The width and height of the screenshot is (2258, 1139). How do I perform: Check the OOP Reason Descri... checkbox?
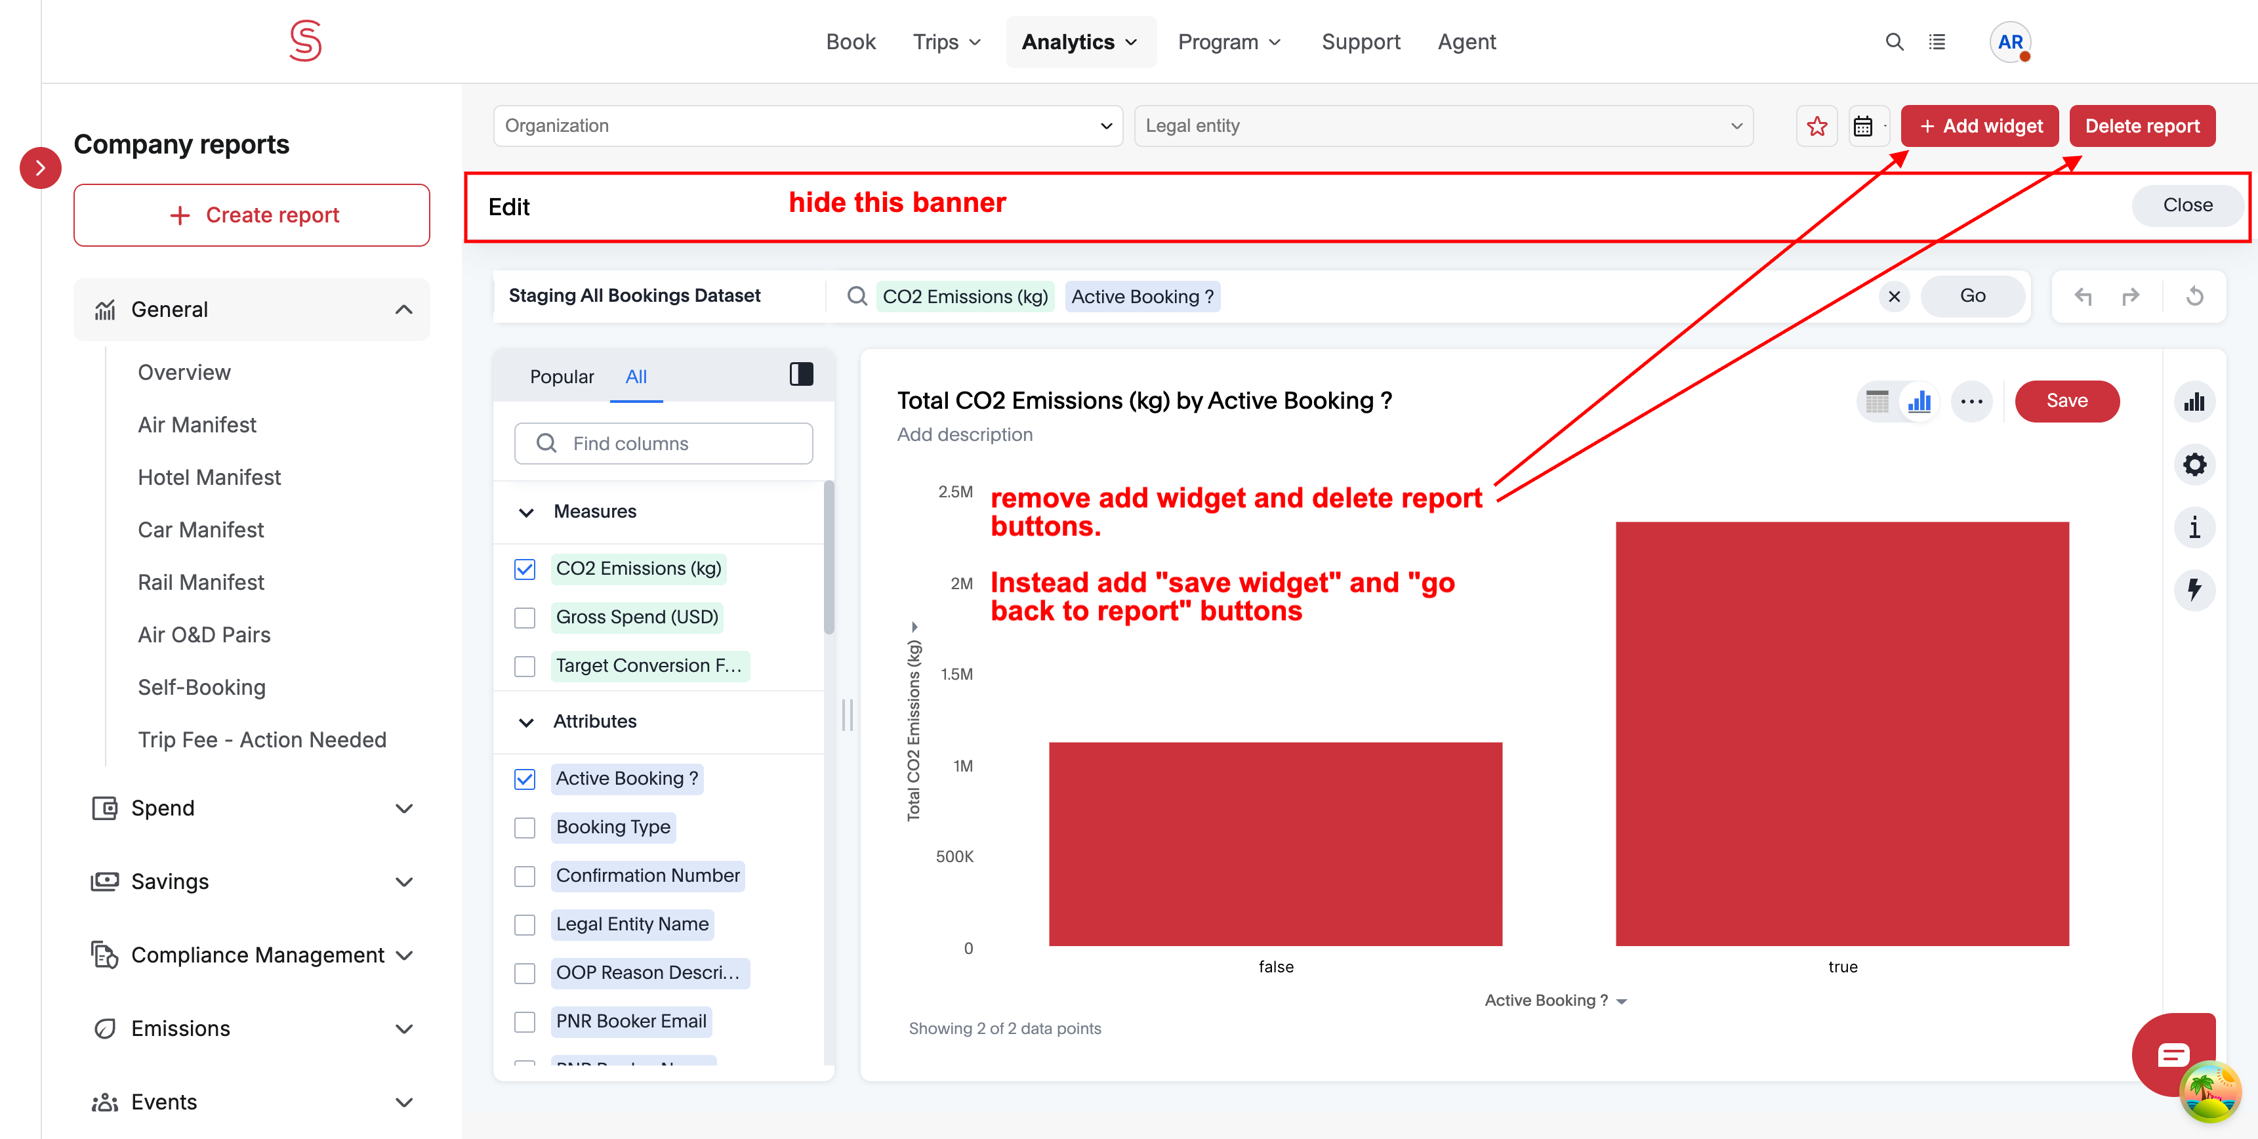click(525, 973)
